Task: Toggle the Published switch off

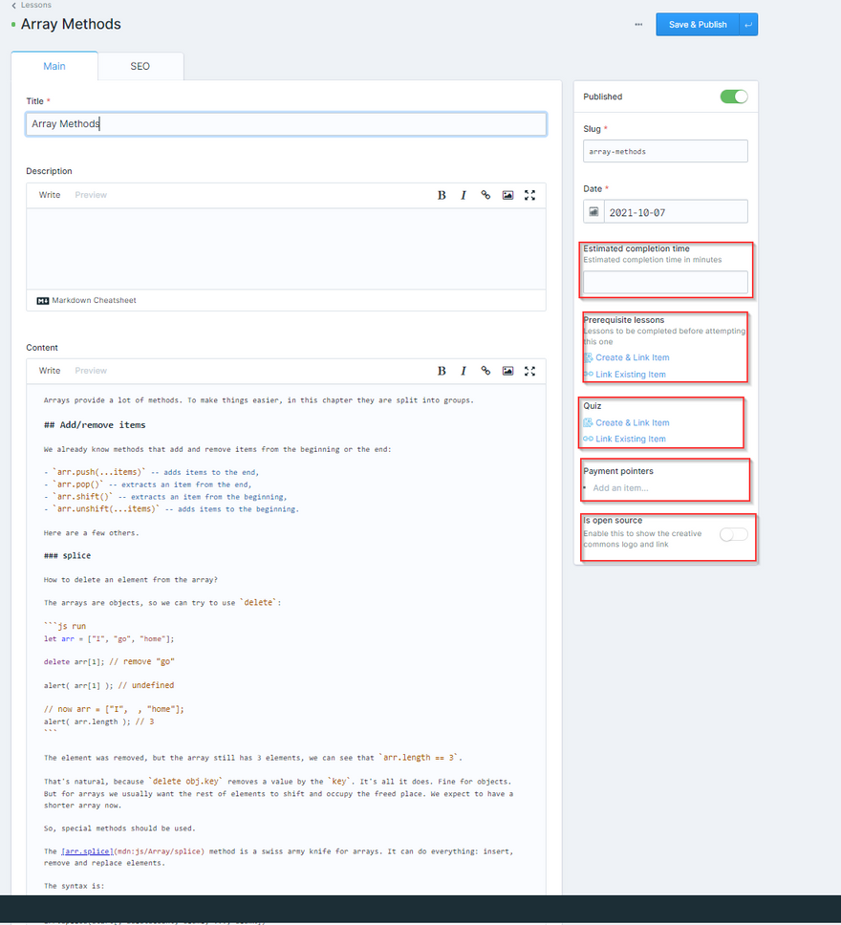Action: pyautogui.click(x=733, y=97)
